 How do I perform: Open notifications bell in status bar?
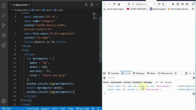pyautogui.click(x=98, y=109)
